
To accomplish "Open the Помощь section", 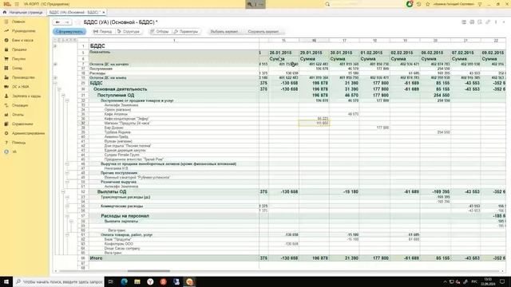I will [18, 143].
